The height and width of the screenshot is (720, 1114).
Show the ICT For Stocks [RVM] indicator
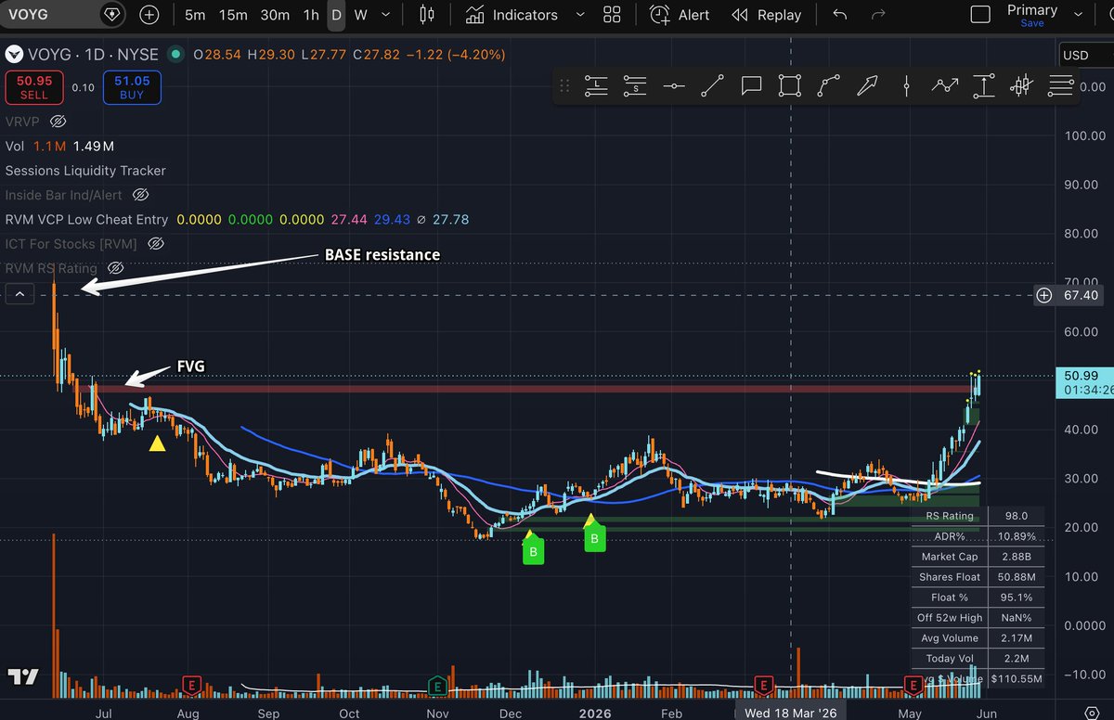pyautogui.click(x=156, y=243)
